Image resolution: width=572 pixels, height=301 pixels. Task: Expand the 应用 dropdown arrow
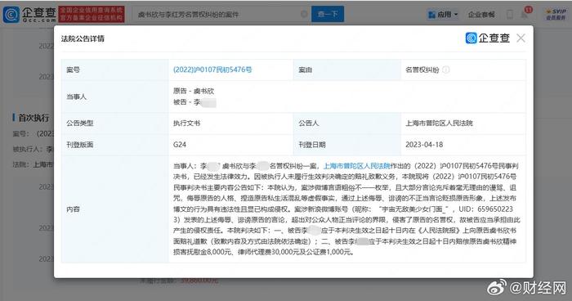(456, 15)
